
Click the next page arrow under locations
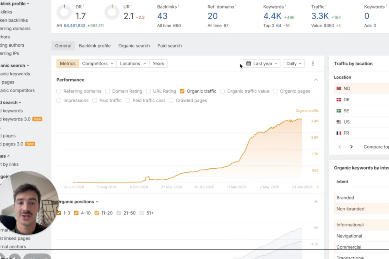tap(351, 147)
